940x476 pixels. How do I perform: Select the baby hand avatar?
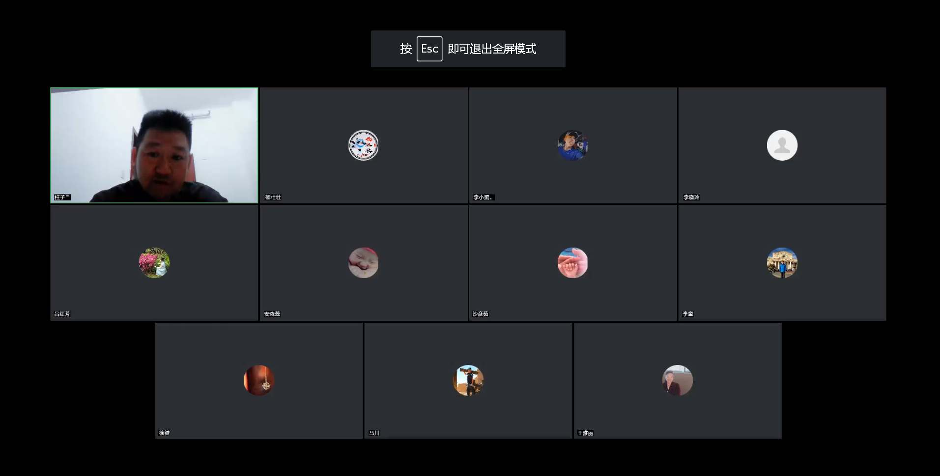(572, 263)
